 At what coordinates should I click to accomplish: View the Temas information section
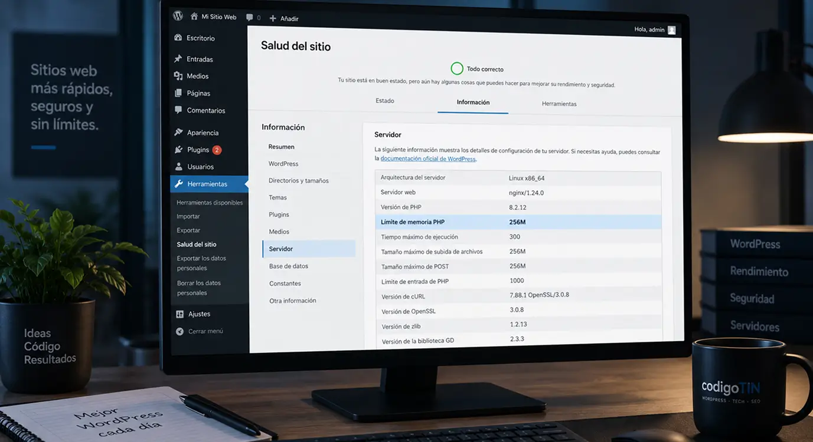coord(277,197)
